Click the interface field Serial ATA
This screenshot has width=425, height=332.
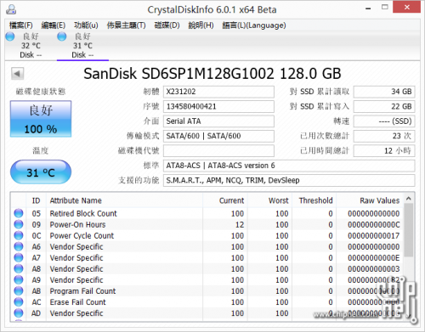[218, 121]
